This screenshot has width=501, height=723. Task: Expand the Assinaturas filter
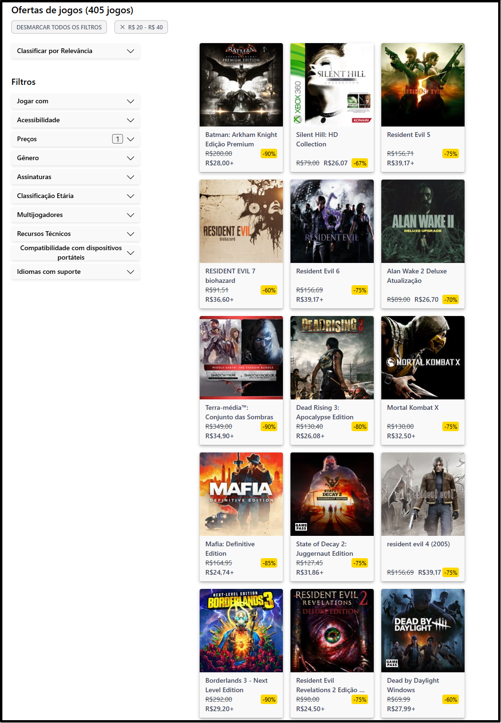pos(76,177)
